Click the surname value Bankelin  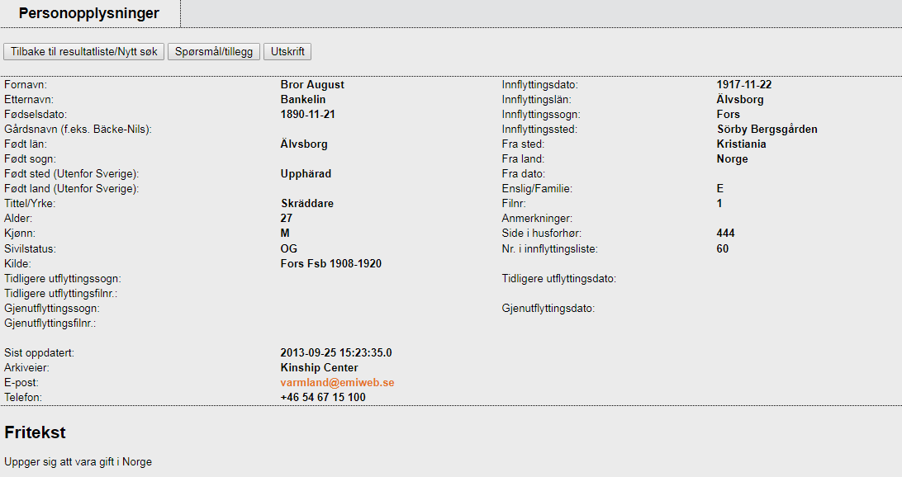303,100
